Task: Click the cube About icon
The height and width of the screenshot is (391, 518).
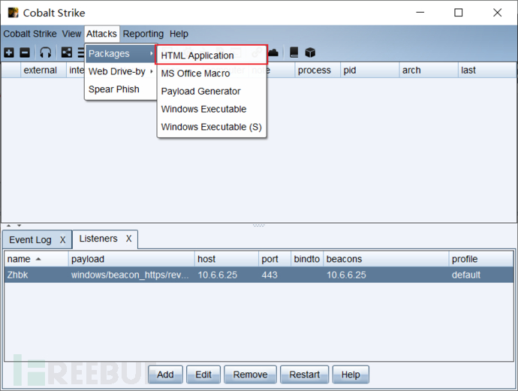Action: pos(310,53)
